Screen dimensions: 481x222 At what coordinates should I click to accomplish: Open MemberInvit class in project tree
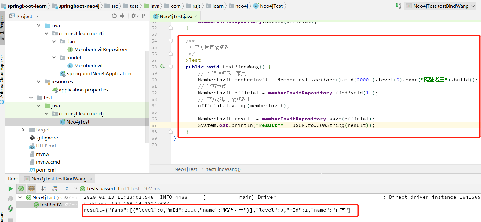[85, 65]
